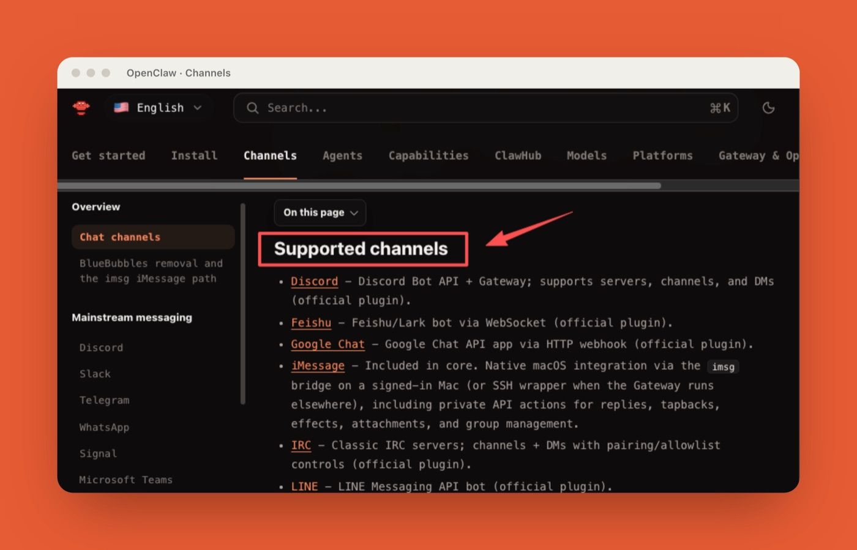Go to the Agents tab
Image resolution: width=857 pixels, height=550 pixels.
pyautogui.click(x=342, y=155)
